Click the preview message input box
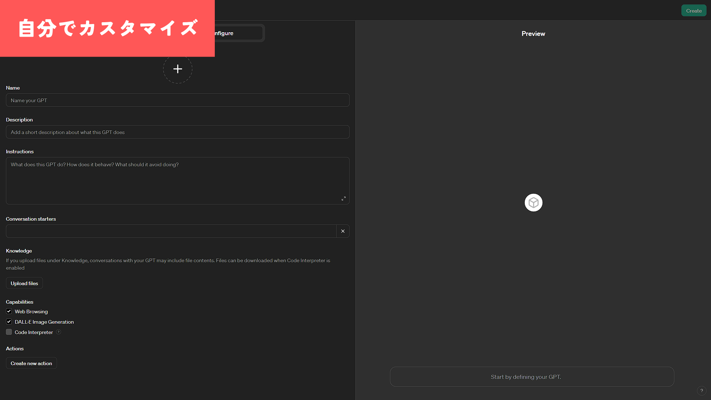This screenshot has width=711, height=400. pyautogui.click(x=532, y=377)
